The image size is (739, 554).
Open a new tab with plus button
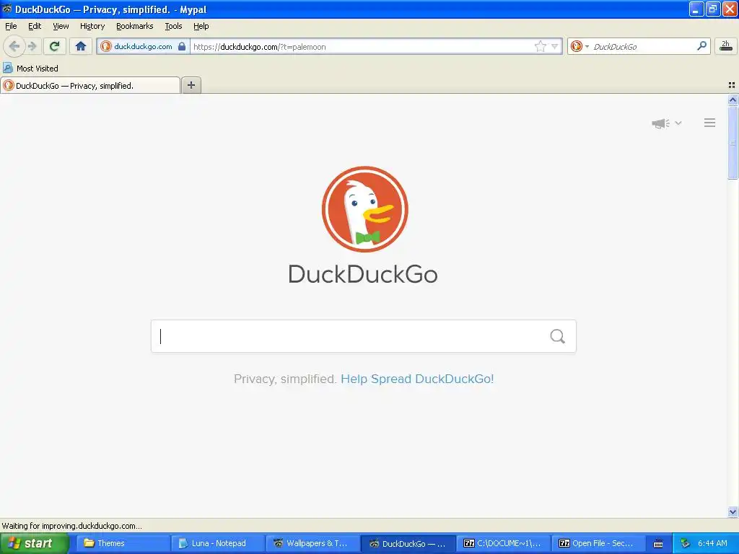pos(191,85)
